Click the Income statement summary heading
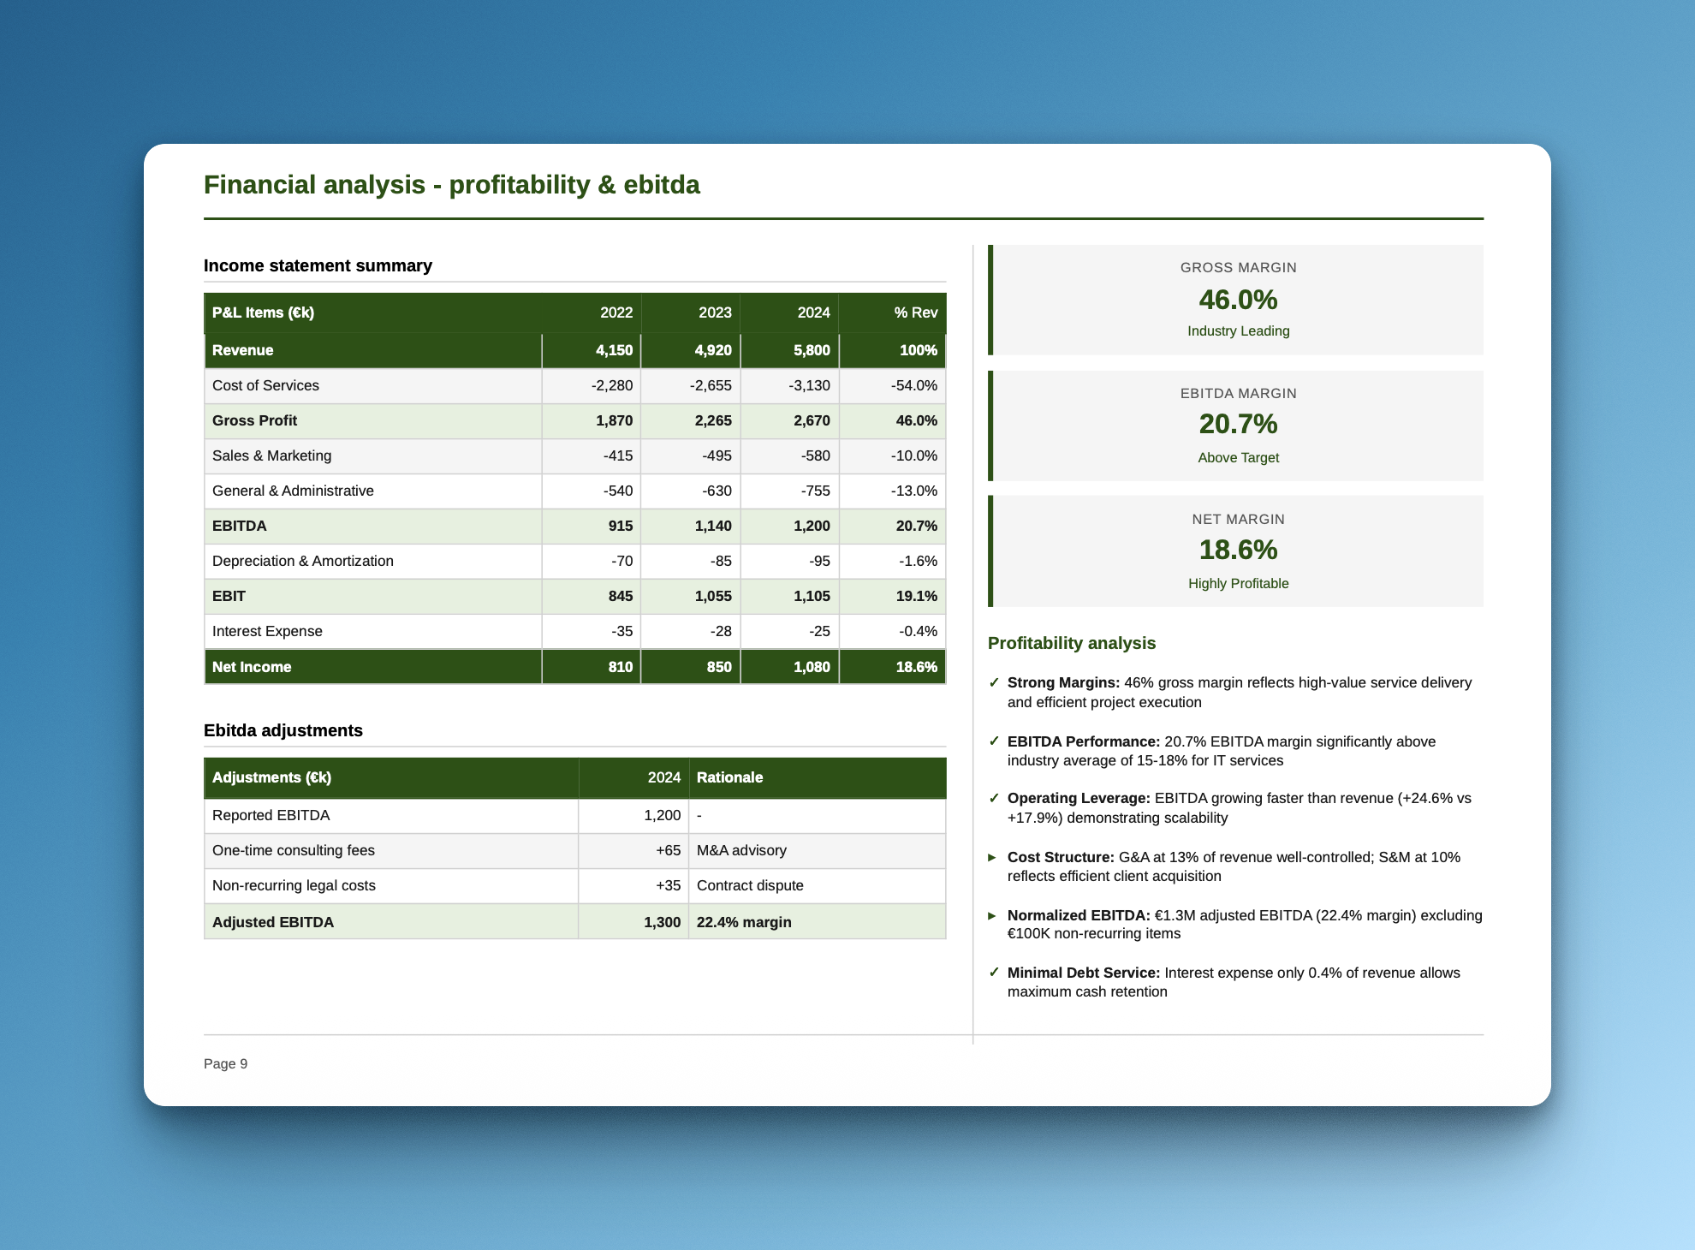 click(318, 265)
